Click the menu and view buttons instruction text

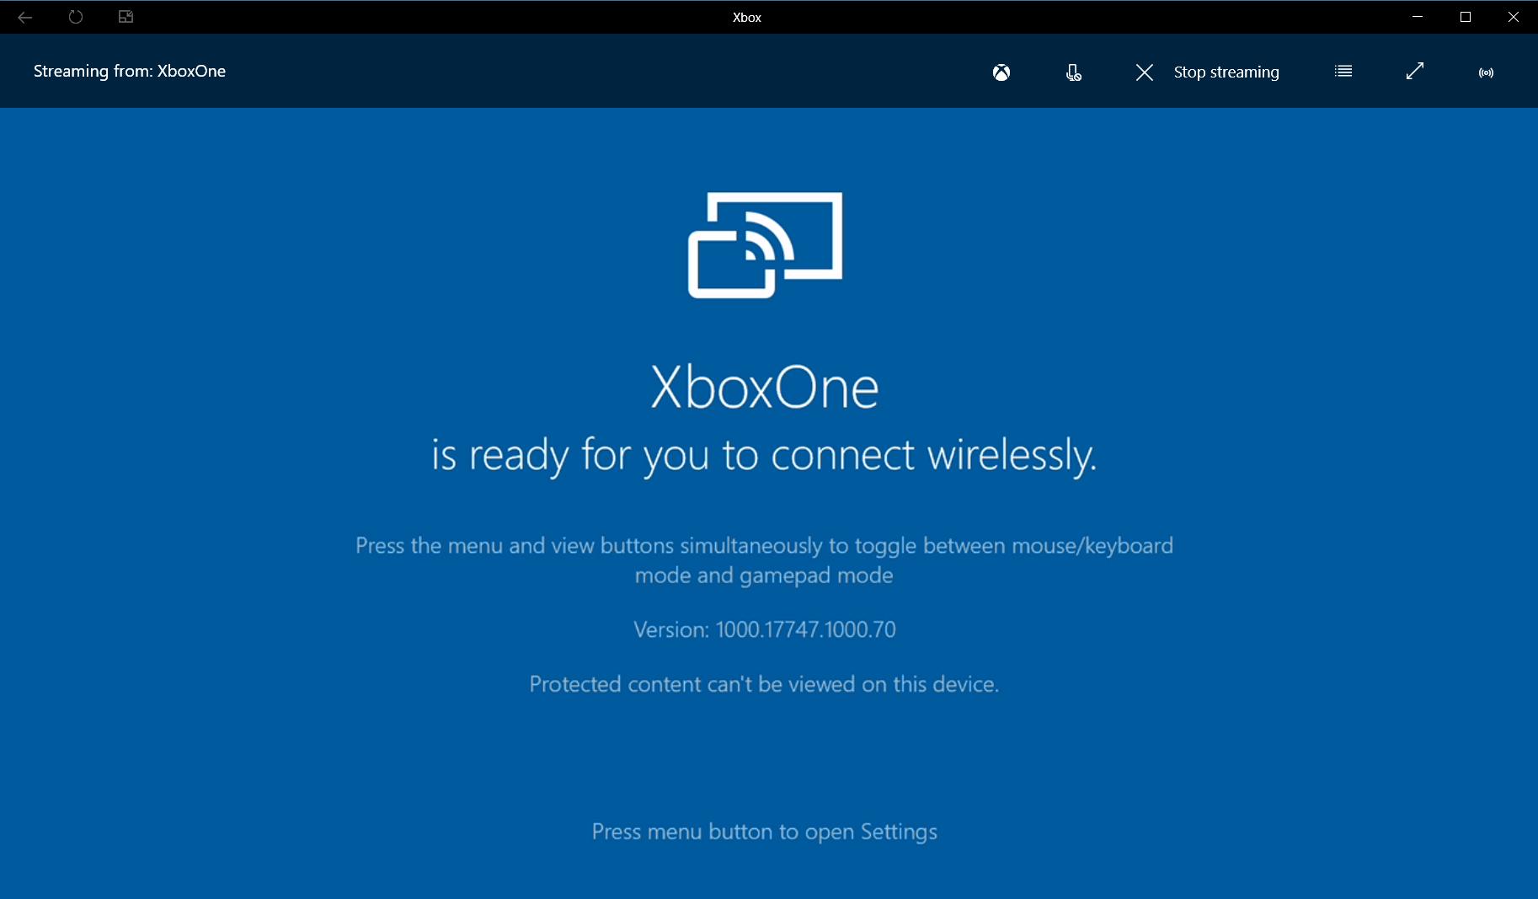(765, 560)
